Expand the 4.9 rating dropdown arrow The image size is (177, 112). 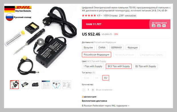coord(101,16)
